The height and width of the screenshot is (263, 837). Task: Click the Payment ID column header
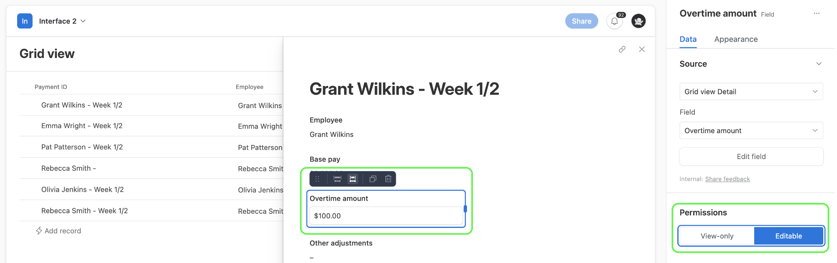coord(51,87)
